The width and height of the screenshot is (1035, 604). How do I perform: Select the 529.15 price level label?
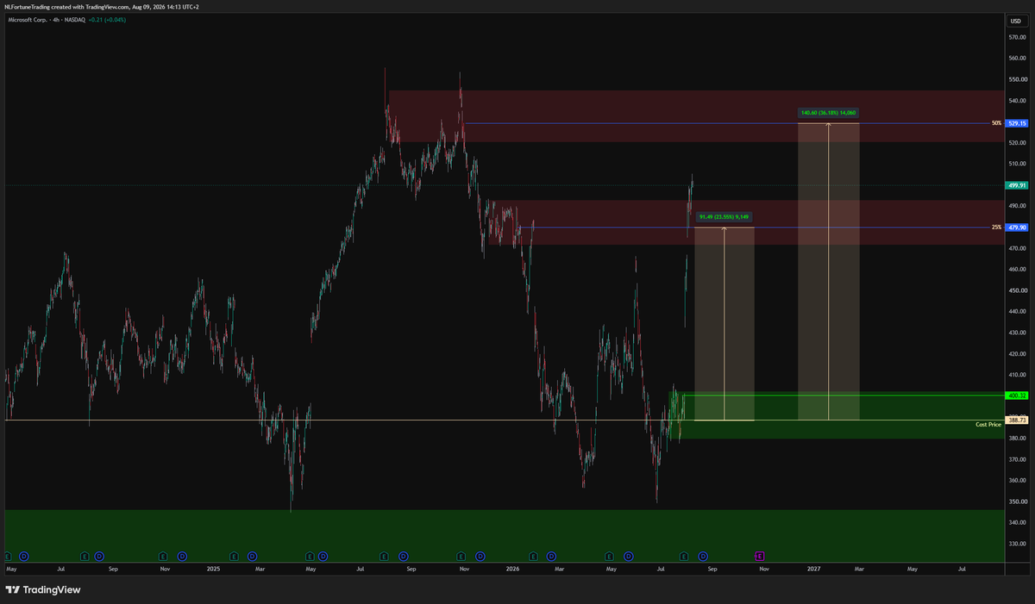(x=1017, y=123)
